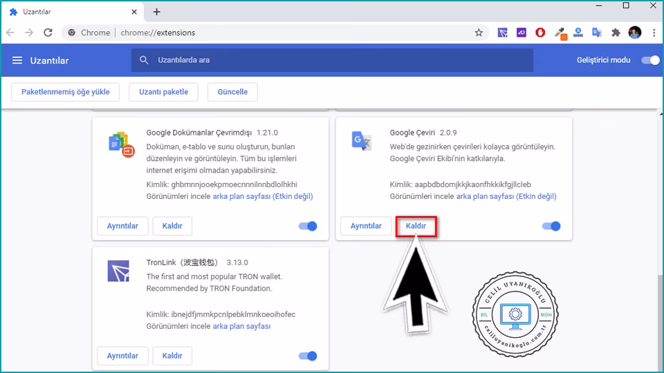664x373 pixels.
Task: Open the TronLink extension toolbar icon
Action: coord(502,32)
